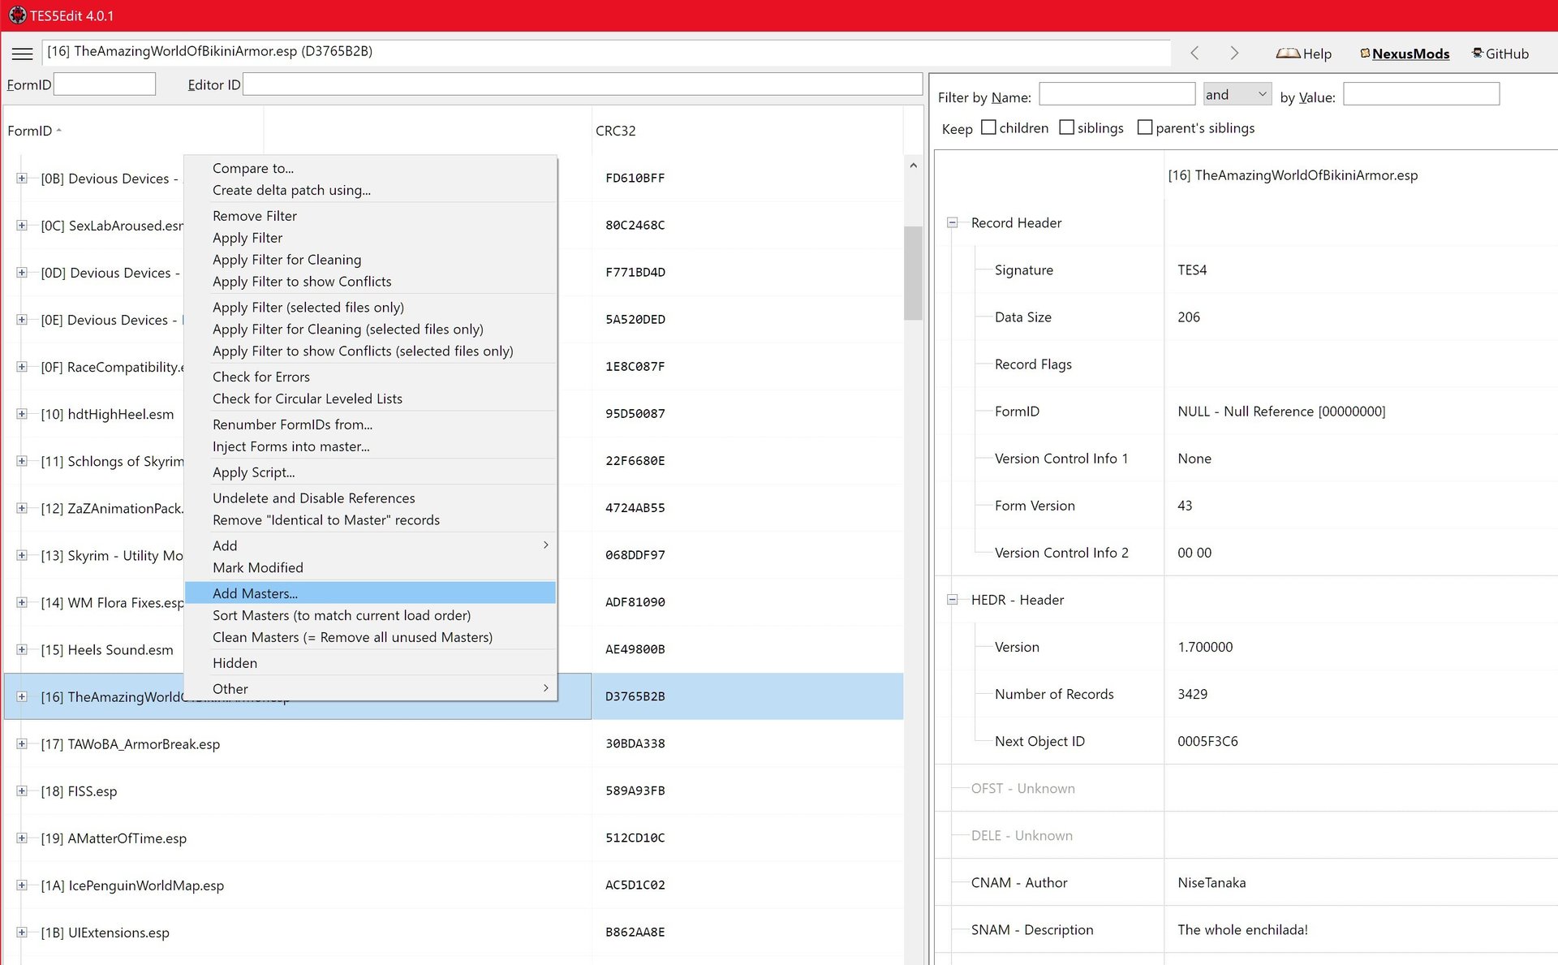
Task: Choose Remove "Identical to Master" records
Action: click(x=370, y=520)
